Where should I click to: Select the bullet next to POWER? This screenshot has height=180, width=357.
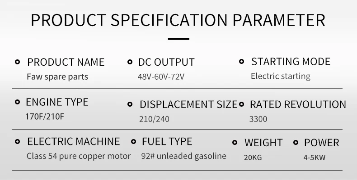coord(296,143)
